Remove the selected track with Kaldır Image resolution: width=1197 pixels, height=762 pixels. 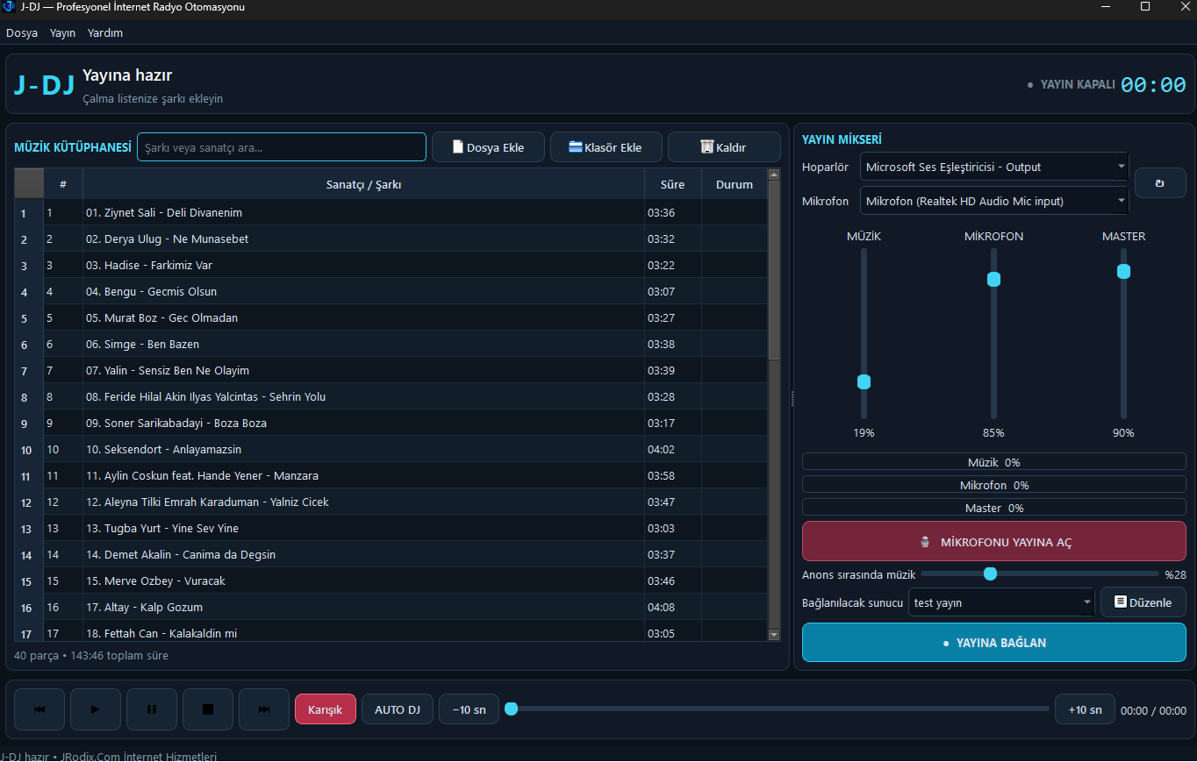pyautogui.click(x=724, y=147)
